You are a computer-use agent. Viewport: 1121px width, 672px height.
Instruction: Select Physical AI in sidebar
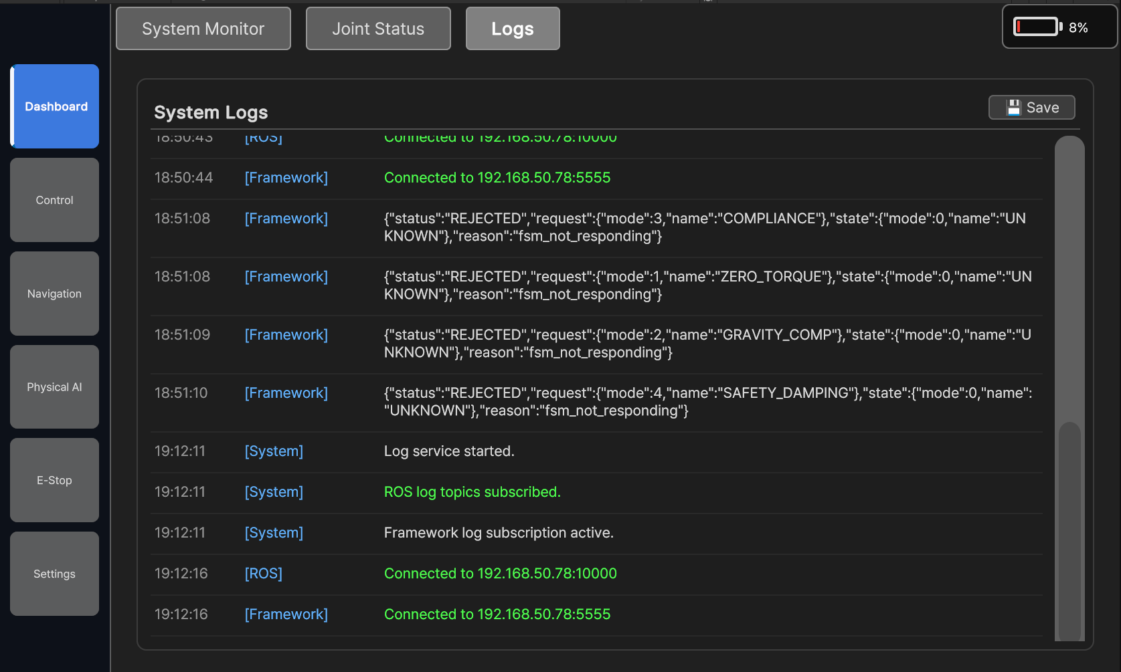(54, 387)
